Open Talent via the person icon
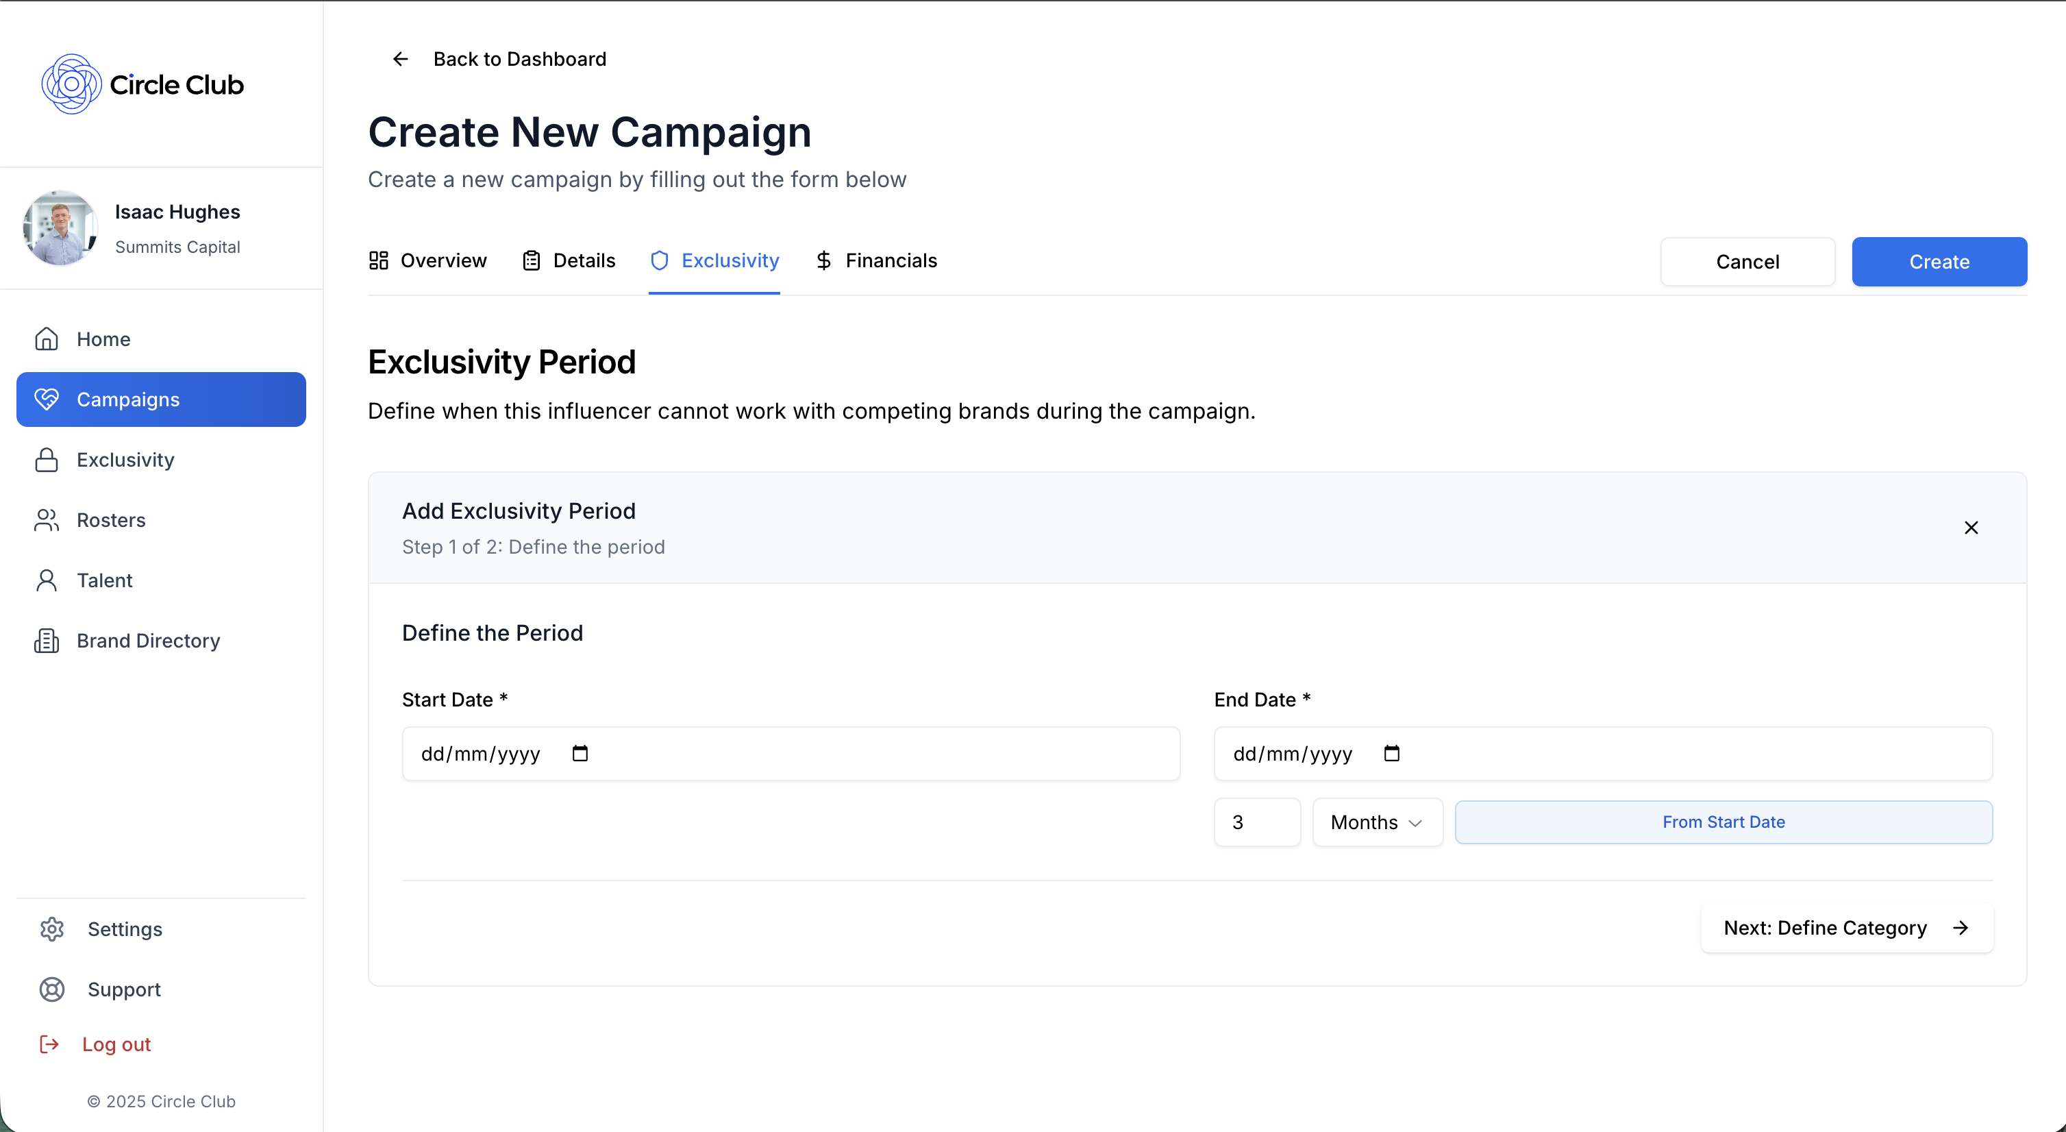This screenshot has height=1132, width=2066. [x=47, y=580]
